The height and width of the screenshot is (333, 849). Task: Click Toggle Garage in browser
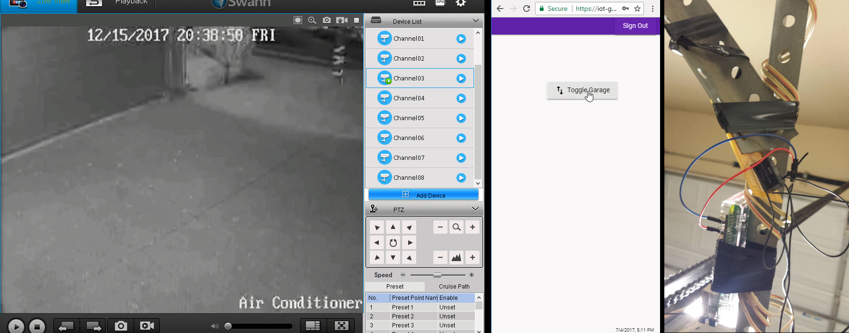[x=582, y=90]
